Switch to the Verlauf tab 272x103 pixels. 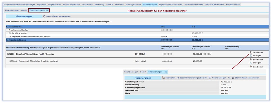109,4
